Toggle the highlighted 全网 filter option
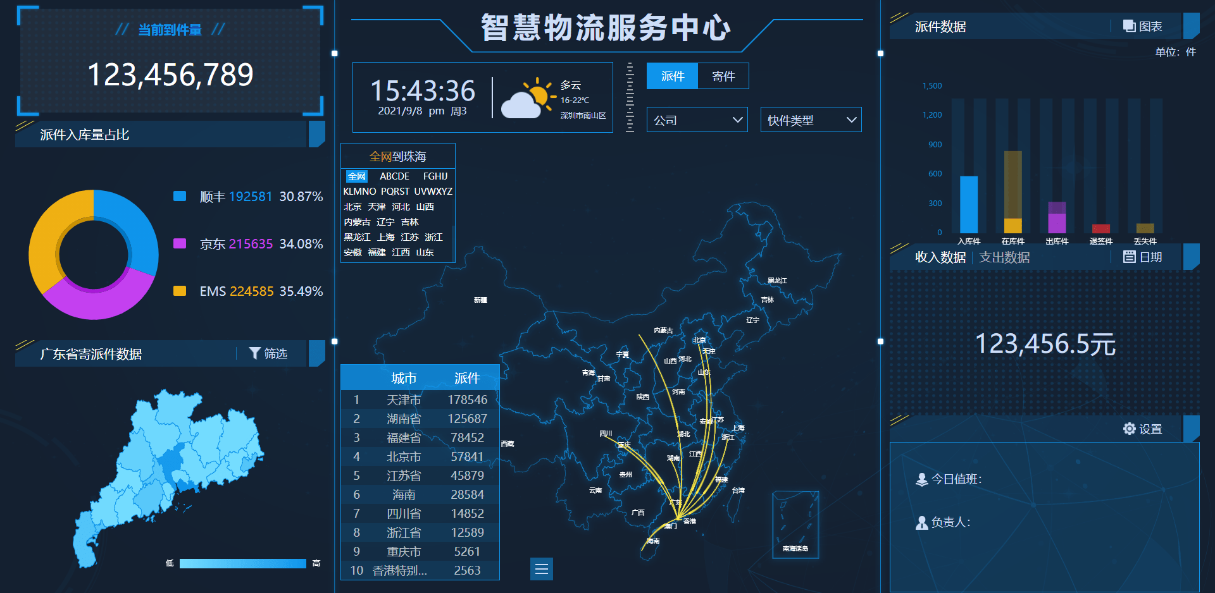 tap(357, 176)
